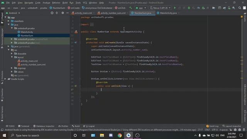247x139 pixels.
Task: Click NumberSum breadcrumb in navigation bar
Action: coord(58,8)
